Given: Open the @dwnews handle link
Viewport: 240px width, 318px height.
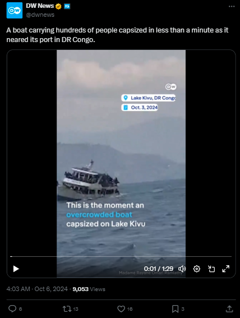Looking at the screenshot, I should tap(40, 15).
